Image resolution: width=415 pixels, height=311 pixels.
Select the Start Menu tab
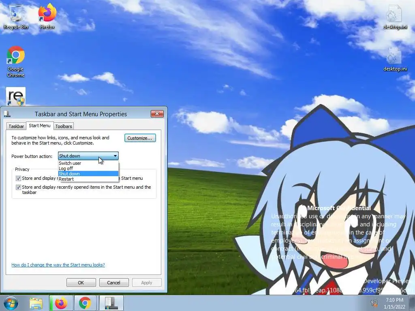(40, 126)
